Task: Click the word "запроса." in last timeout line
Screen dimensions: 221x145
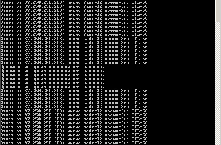Action: (94, 87)
